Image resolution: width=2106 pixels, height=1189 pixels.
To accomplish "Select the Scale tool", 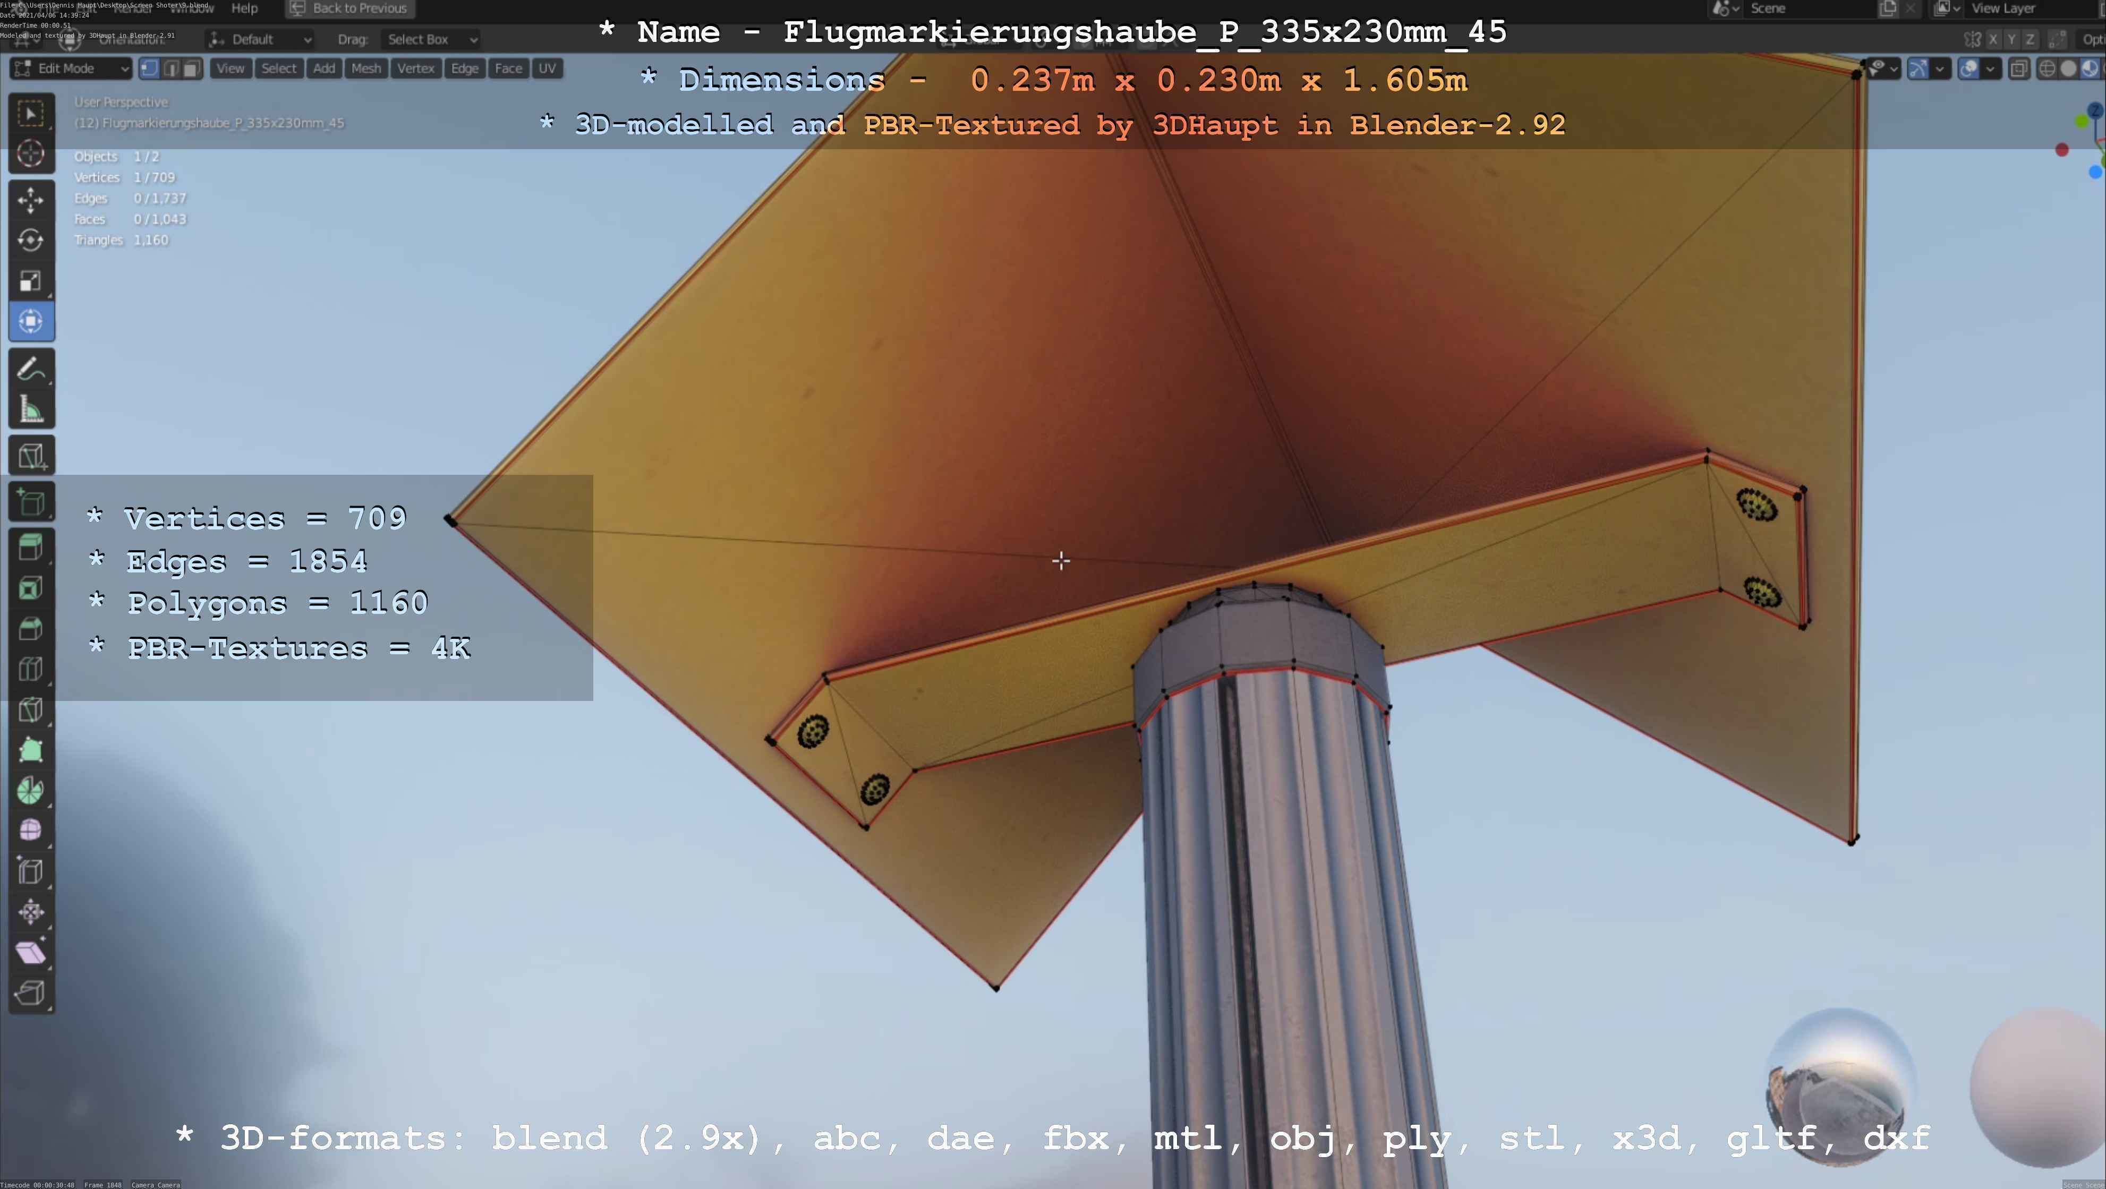I will point(31,281).
